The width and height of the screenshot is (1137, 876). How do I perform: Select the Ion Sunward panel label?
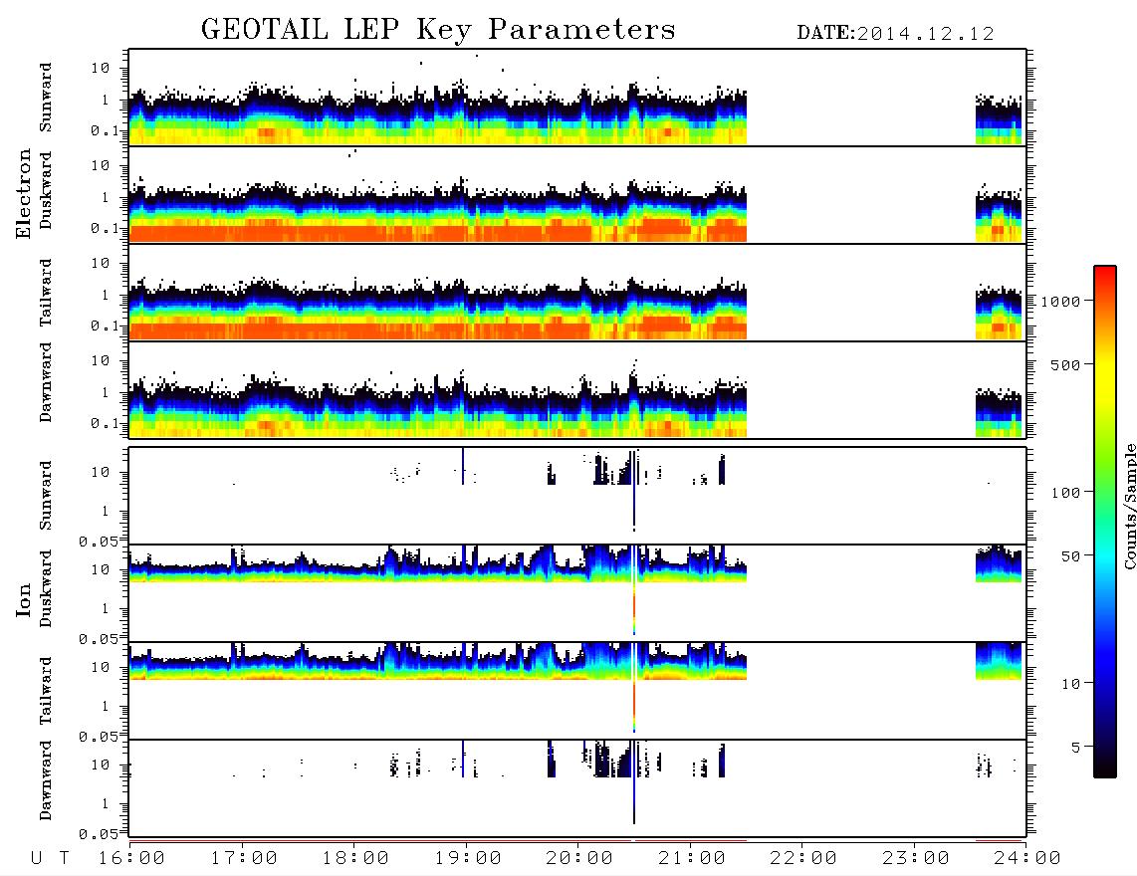click(x=46, y=496)
